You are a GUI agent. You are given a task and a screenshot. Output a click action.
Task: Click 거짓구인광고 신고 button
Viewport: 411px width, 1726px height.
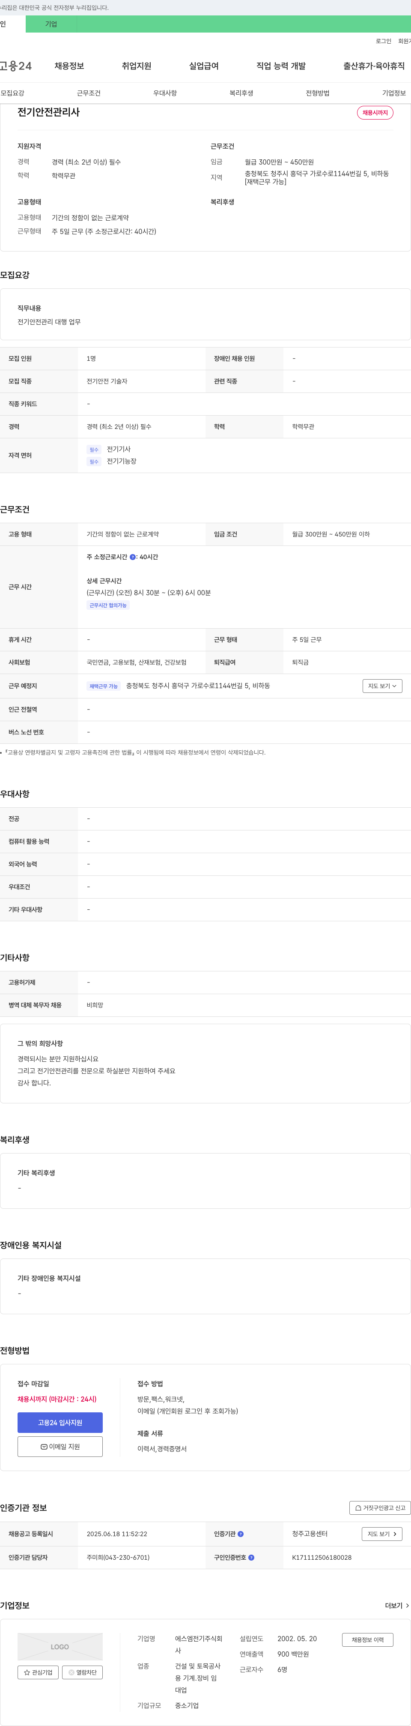click(380, 1507)
